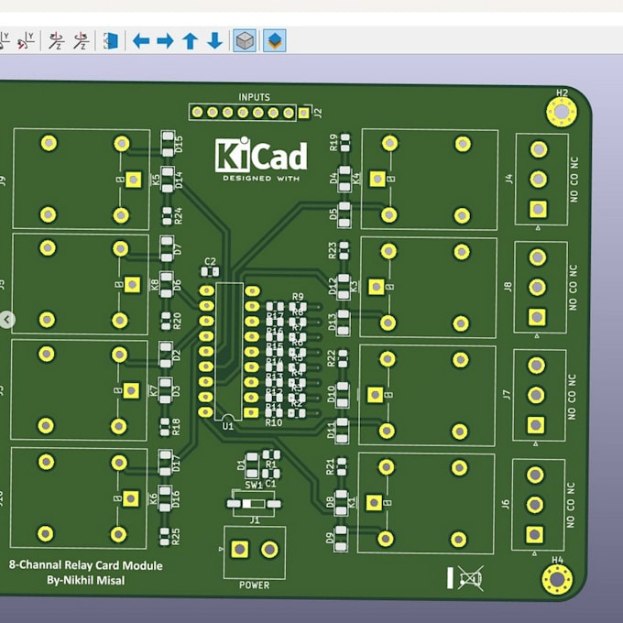Click the J6 terminal block label
This screenshot has width=623, height=623.
pyautogui.click(x=506, y=504)
